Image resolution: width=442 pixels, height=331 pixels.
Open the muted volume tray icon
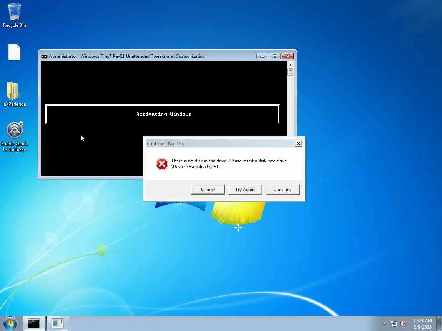tap(403, 324)
